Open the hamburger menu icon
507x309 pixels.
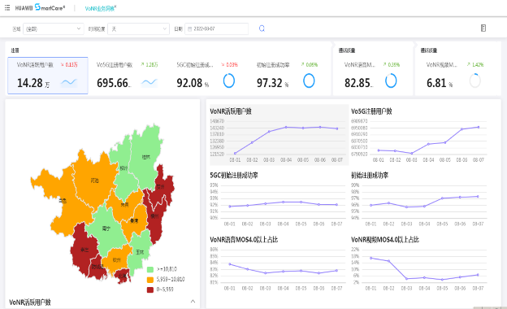click(x=7, y=7)
